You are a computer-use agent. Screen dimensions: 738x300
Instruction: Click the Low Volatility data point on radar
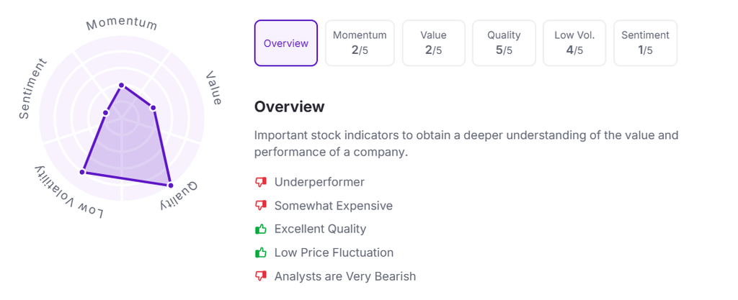click(x=83, y=172)
